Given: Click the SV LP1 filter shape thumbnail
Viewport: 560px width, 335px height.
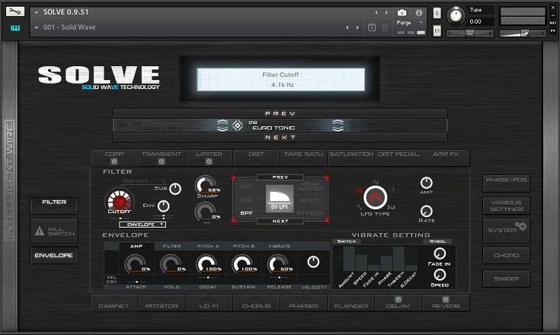Looking at the screenshot, I should [x=280, y=199].
